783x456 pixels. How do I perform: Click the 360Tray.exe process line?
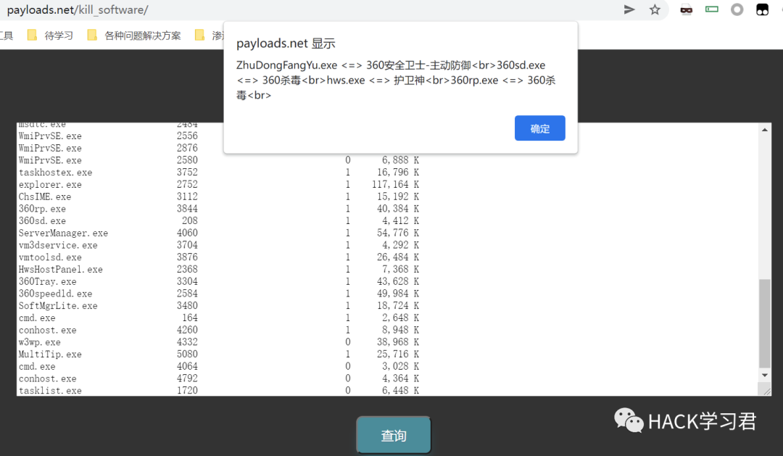(219, 282)
